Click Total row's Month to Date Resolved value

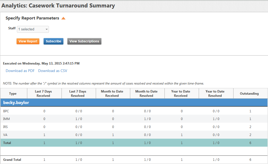coord(147,143)
